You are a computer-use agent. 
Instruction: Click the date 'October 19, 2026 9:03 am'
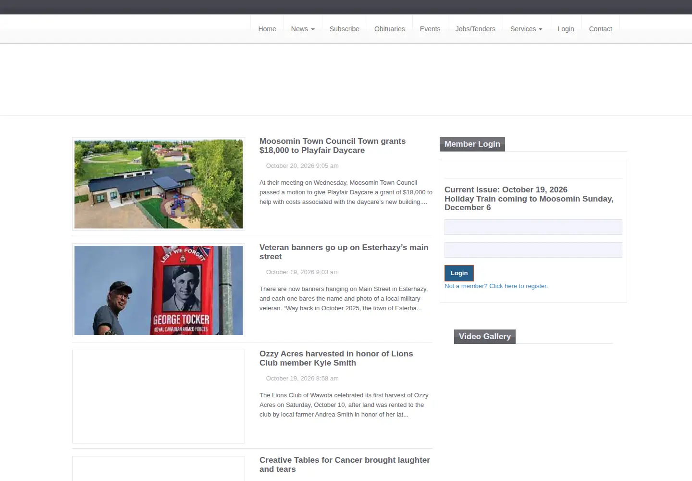302,272
